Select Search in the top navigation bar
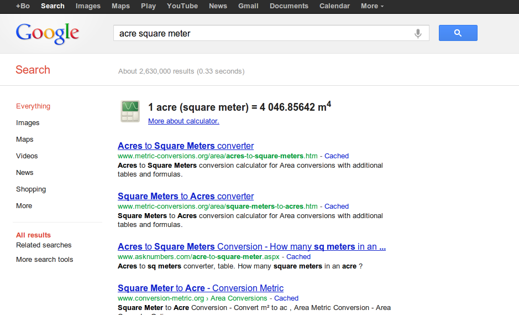Image resolution: width=519 pixels, height=315 pixels. (53, 6)
